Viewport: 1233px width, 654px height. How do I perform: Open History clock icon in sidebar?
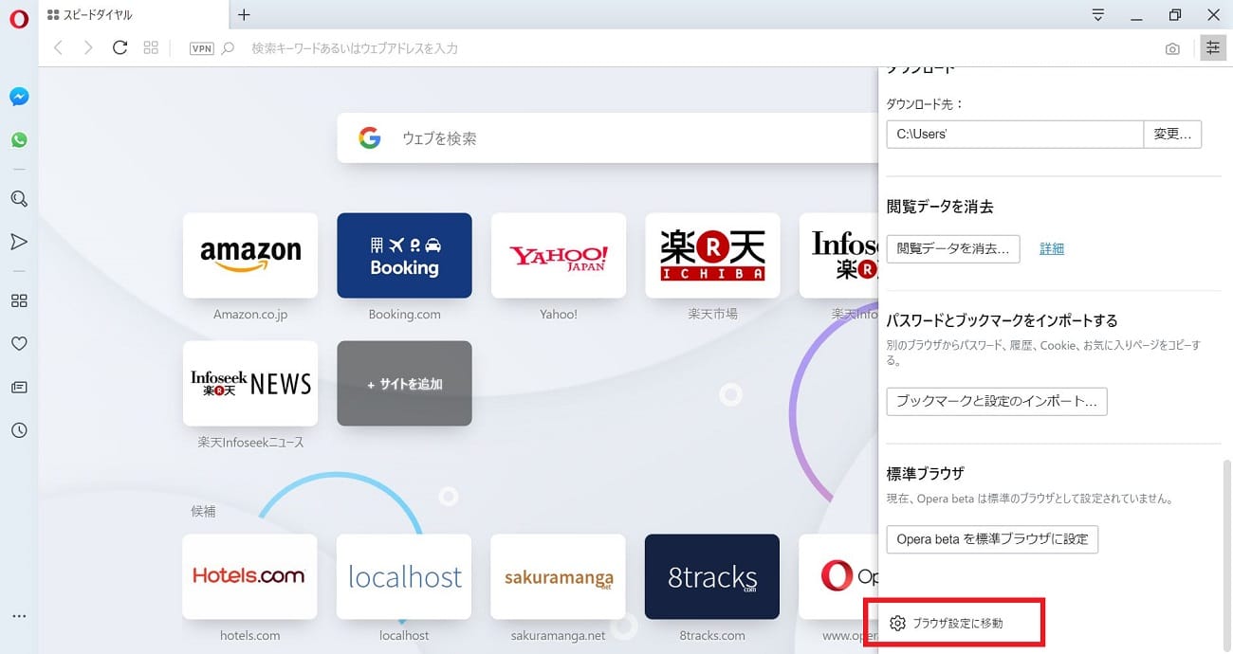[x=19, y=430]
